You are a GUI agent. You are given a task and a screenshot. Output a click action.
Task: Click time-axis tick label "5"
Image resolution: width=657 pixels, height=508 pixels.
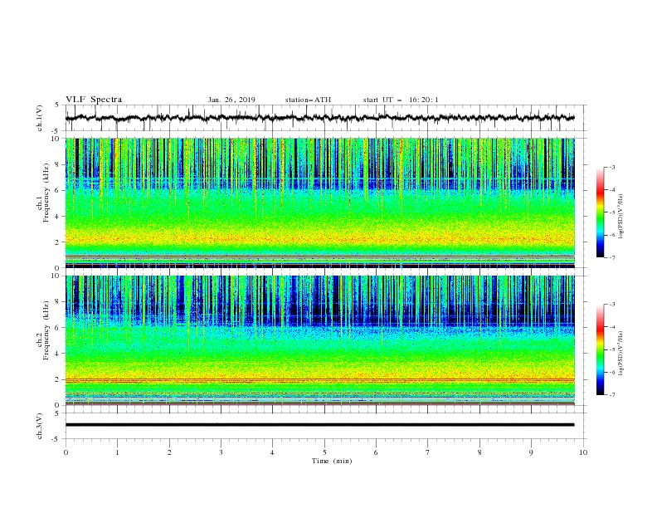click(324, 452)
